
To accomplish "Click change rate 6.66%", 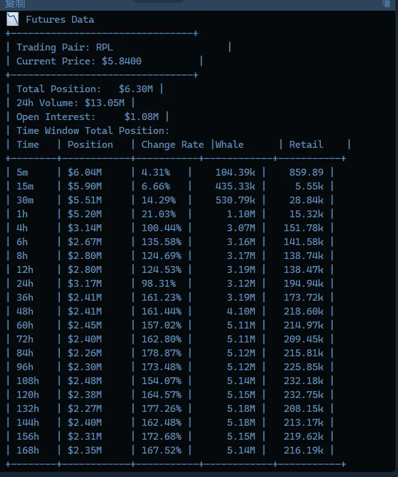I will coord(155,186).
